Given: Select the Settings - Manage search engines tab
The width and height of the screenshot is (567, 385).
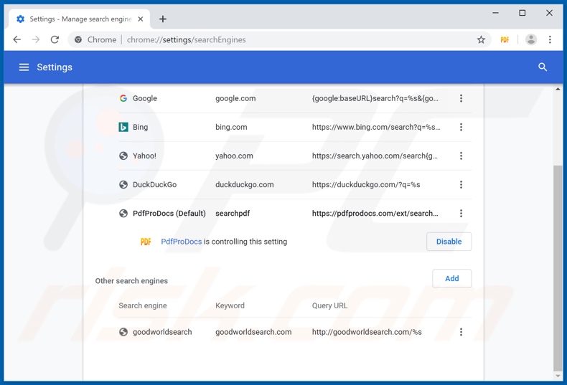Looking at the screenshot, I should (x=80, y=19).
